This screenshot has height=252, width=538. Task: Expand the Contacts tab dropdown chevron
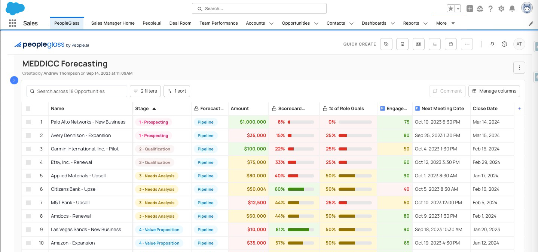tap(351, 24)
